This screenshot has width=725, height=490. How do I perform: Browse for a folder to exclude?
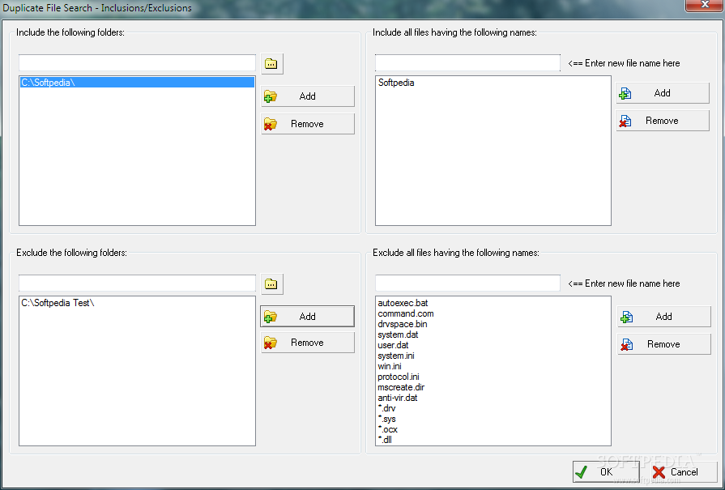click(x=272, y=283)
